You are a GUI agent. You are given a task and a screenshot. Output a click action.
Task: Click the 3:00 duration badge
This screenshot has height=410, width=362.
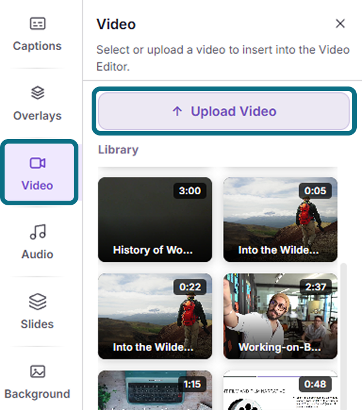[x=190, y=191]
